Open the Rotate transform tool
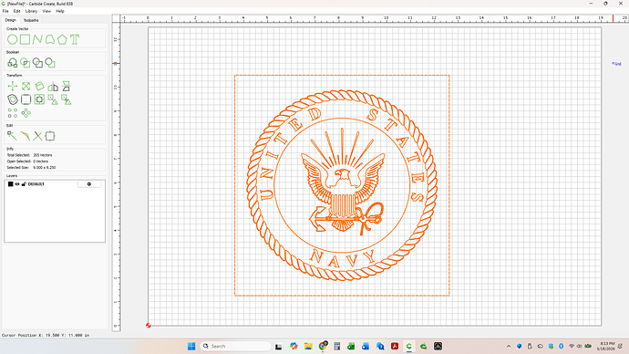This screenshot has width=629, height=354. [x=39, y=86]
